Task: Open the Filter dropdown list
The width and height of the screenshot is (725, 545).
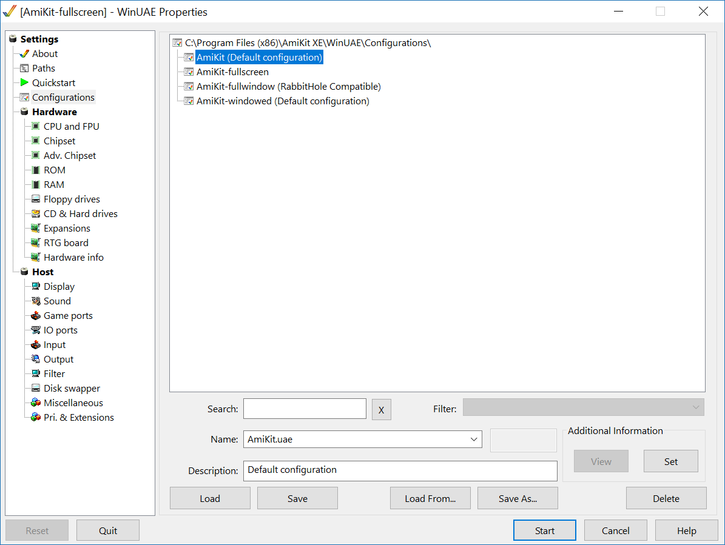Action: (x=584, y=407)
